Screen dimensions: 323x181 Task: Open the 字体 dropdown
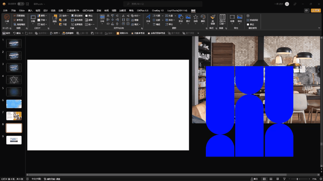pyautogui.click(x=42, y=20)
